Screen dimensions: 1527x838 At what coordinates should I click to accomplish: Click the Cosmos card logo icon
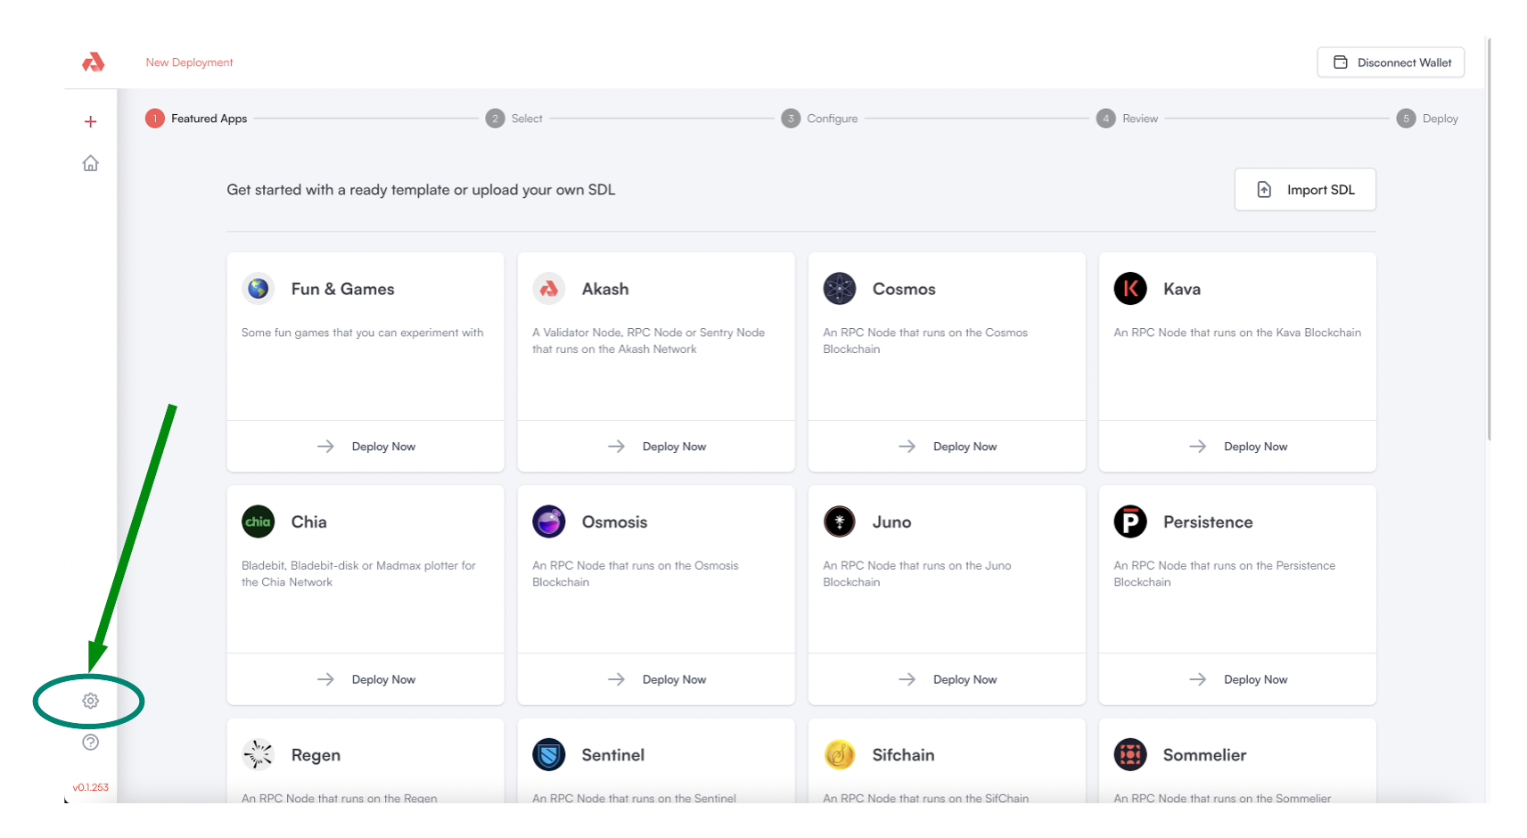click(x=839, y=288)
